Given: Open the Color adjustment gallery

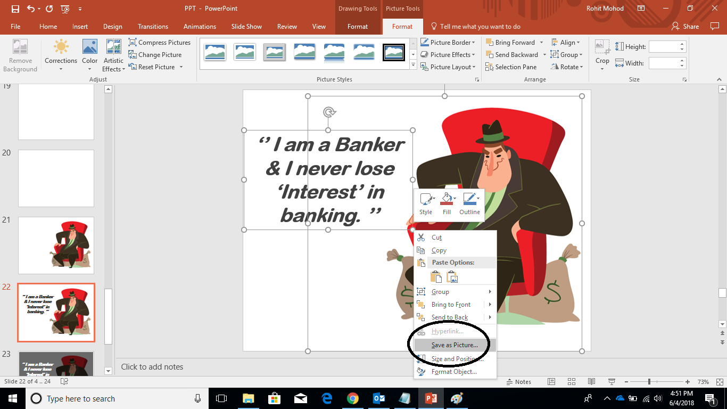Looking at the screenshot, I should tap(90, 55).
